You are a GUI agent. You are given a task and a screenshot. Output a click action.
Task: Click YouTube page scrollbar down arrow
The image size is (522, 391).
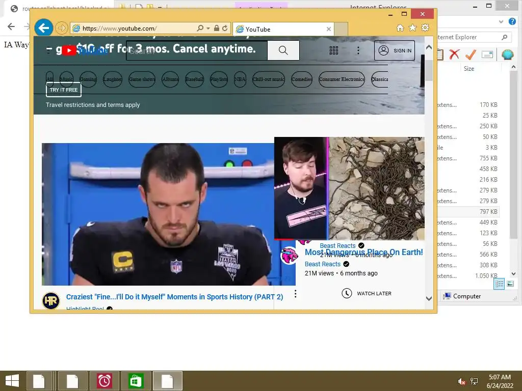[429, 298]
